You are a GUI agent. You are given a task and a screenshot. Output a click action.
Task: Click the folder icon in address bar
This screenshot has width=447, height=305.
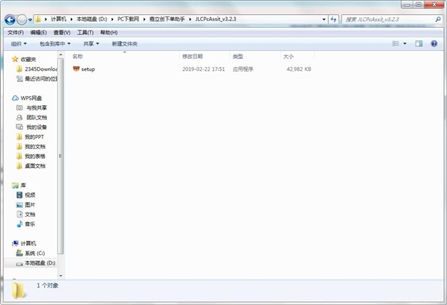point(38,19)
